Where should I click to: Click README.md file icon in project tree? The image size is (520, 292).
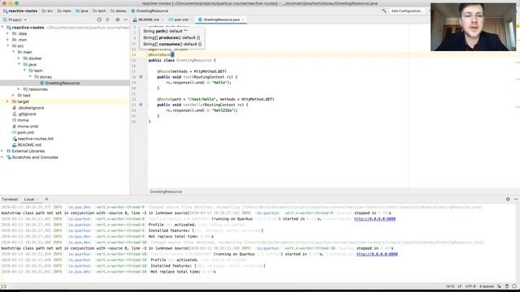(x=15, y=144)
